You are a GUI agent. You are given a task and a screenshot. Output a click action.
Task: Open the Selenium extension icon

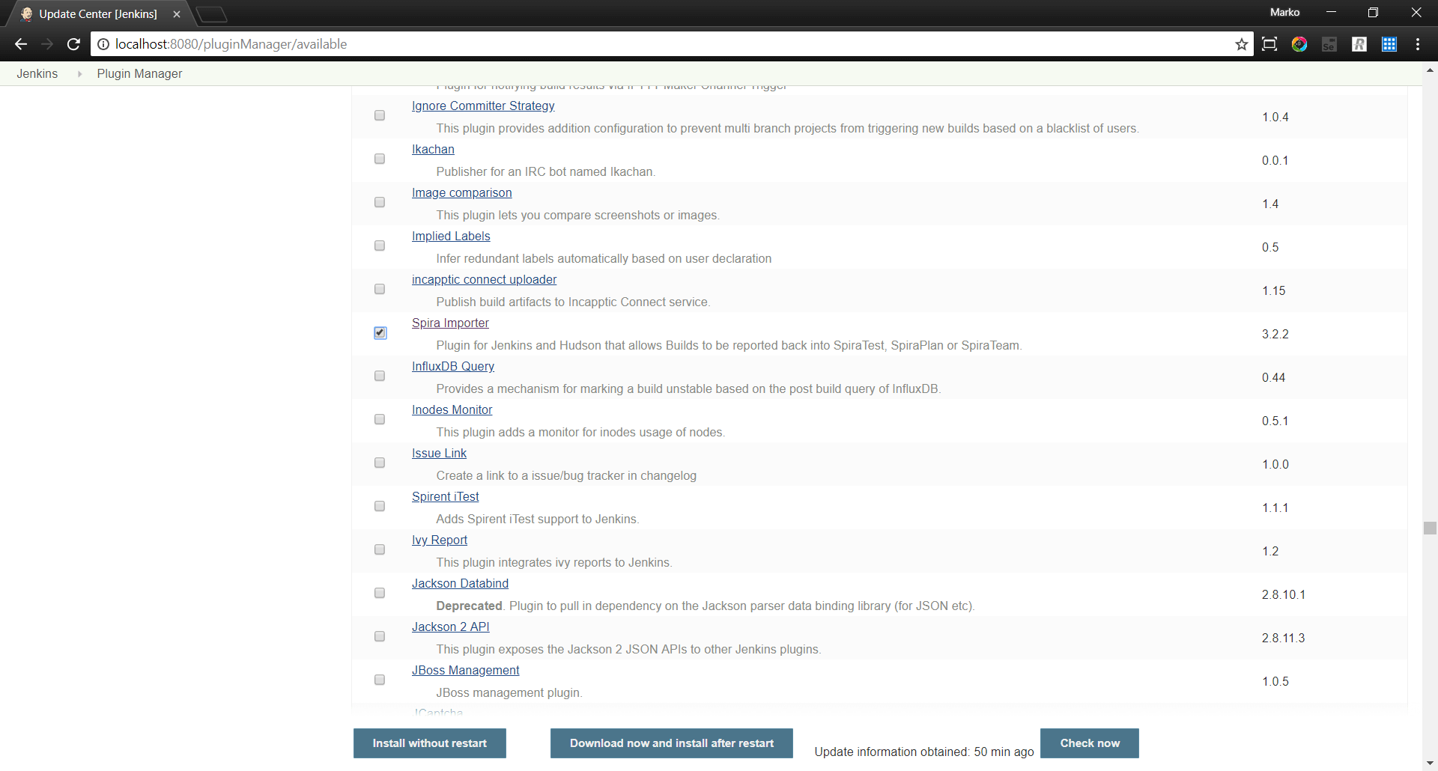[x=1329, y=44]
